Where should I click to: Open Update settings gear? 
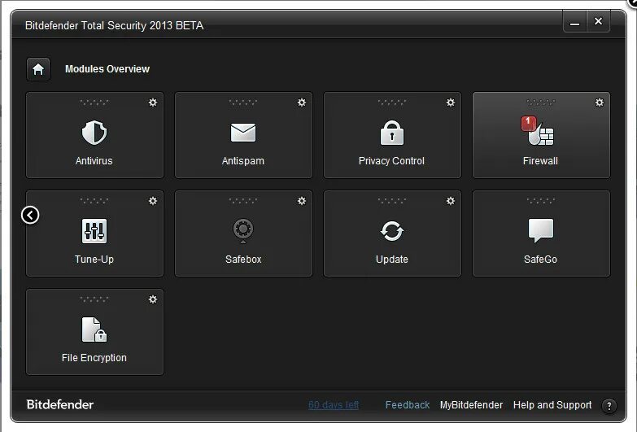pyautogui.click(x=451, y=201)
